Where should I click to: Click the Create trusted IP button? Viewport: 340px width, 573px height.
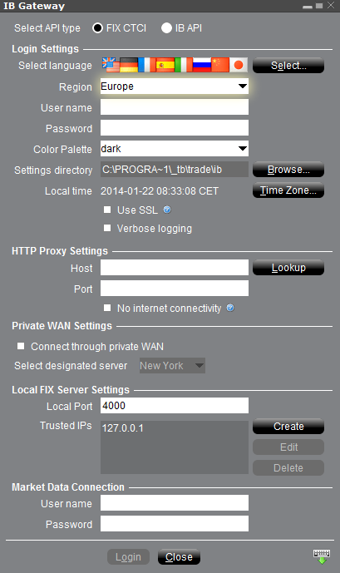288,427
